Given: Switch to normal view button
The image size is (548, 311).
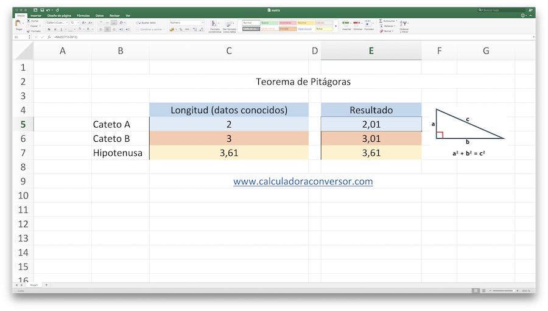Looking at the screenshot, I should (476, 291).
